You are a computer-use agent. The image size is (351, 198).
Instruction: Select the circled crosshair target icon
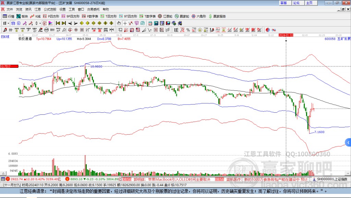pyautogui.click(x=70, y=30)
